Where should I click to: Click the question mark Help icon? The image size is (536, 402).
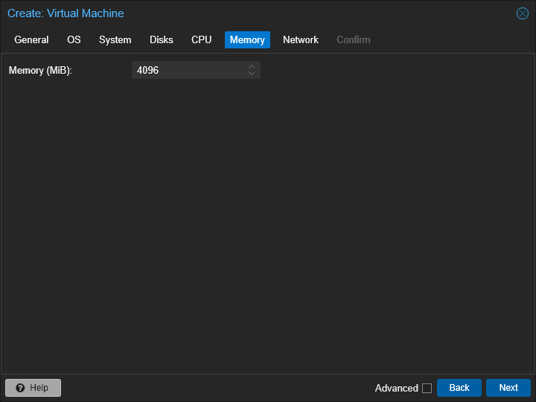pyautogui.click(x=20, y=388)
